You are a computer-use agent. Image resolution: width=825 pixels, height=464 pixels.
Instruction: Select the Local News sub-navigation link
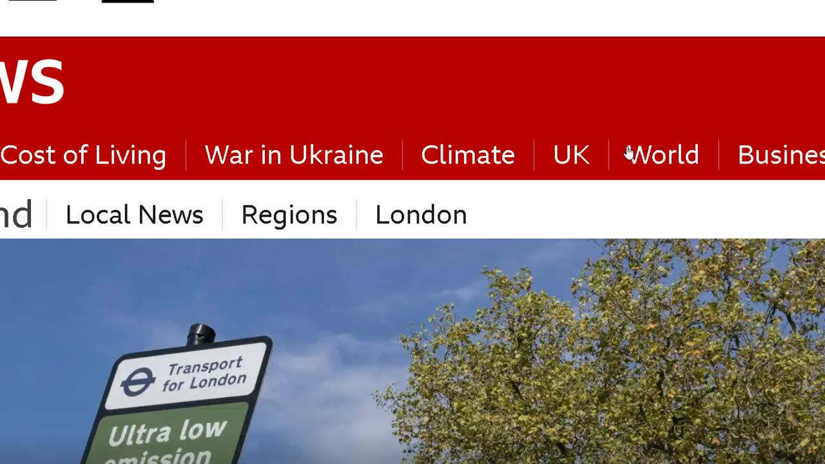tap(134, 215)
